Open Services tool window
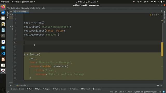Viewport: 166px width, 93px height. coord(96,89)
